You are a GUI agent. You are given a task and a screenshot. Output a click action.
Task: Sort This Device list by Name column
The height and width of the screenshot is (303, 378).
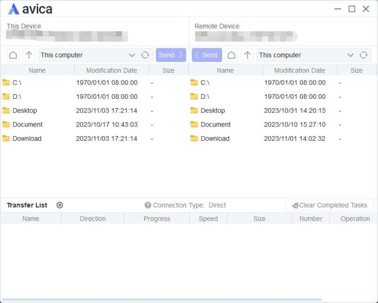pyautogui.click(x=37, y=70)
